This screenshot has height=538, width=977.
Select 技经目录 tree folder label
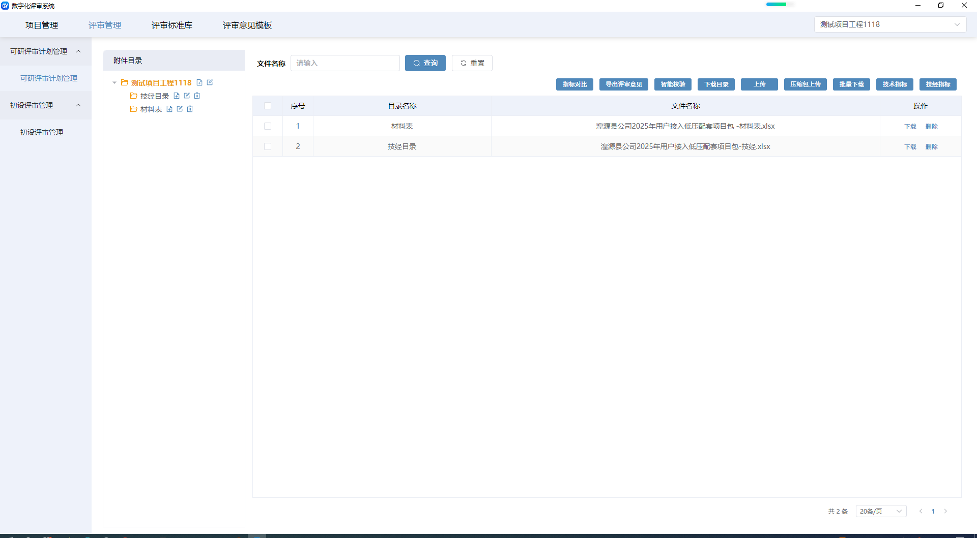pos(155,96)
